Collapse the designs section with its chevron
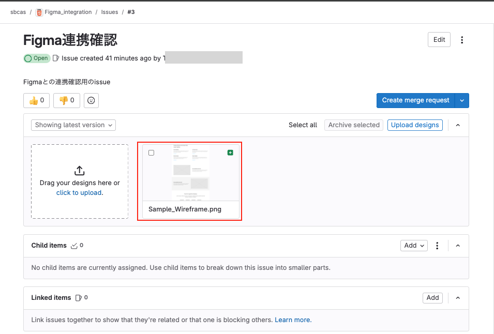494x334 pixels. 457,125
